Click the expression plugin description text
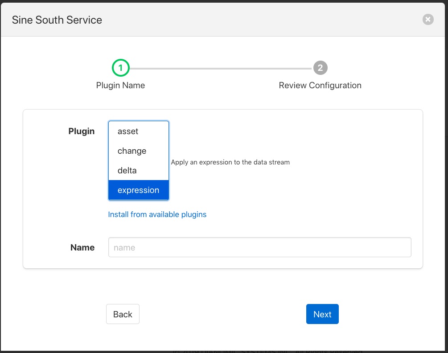 click(230, 162)
